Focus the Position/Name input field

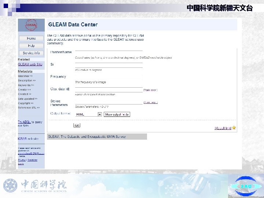109,52
